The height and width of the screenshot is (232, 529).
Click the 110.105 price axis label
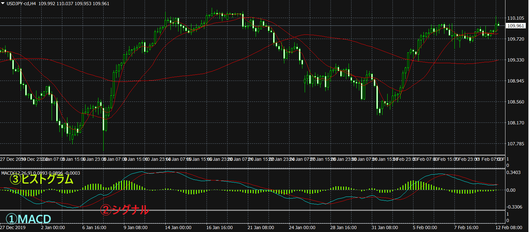[515, 18]
